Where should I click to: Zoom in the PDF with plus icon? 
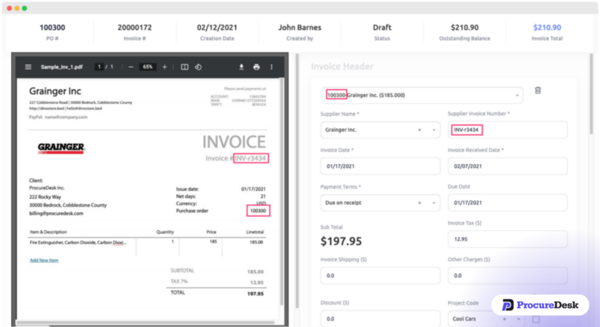(165, 67)
